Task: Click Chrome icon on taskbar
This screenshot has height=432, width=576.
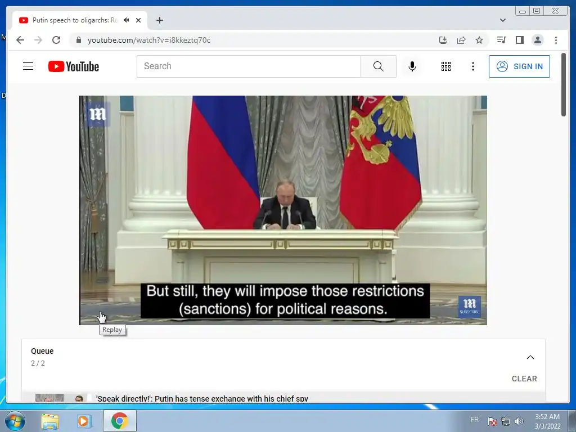Action: (x=119, y=421)
